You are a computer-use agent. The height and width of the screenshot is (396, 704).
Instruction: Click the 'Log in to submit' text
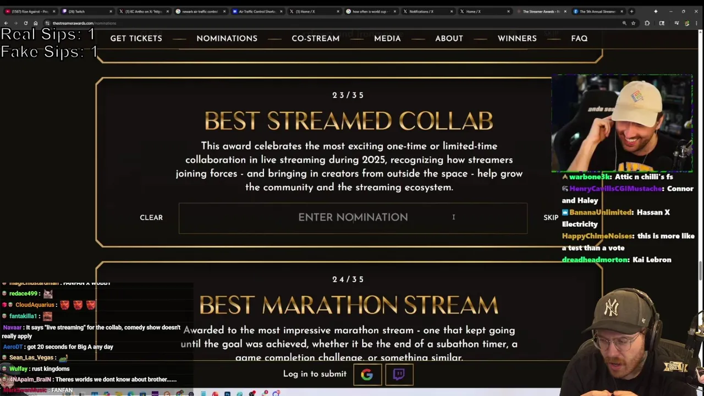click(315, 374)
